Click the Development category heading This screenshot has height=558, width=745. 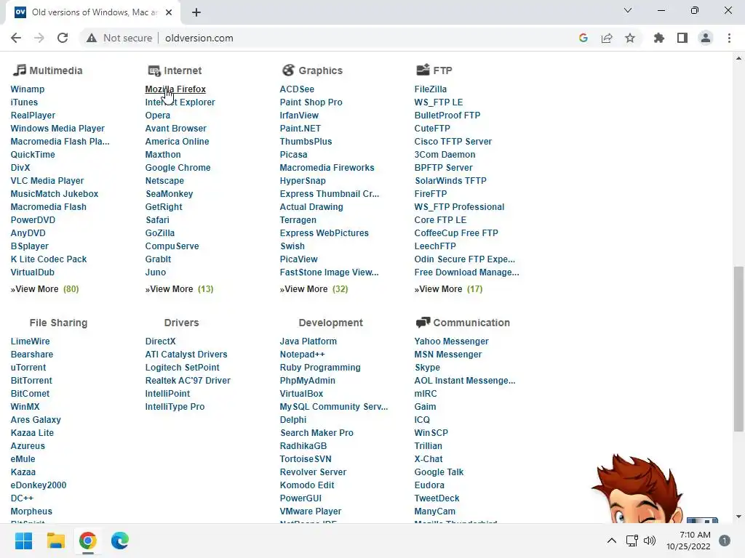coord(331,323)
